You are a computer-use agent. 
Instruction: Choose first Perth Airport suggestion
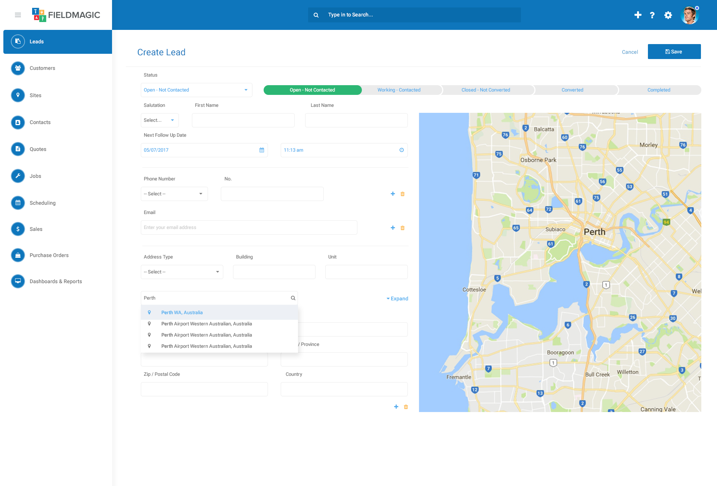(220, 324)
